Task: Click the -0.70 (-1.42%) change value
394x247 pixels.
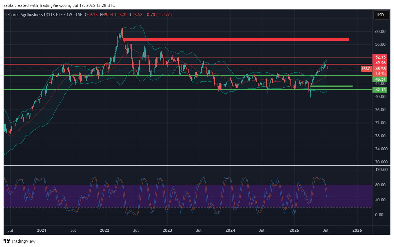Action: [x=158, y=15]
